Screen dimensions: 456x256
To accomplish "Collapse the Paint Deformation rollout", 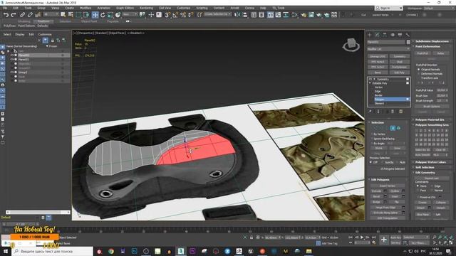I will click(x=432, y=46).
